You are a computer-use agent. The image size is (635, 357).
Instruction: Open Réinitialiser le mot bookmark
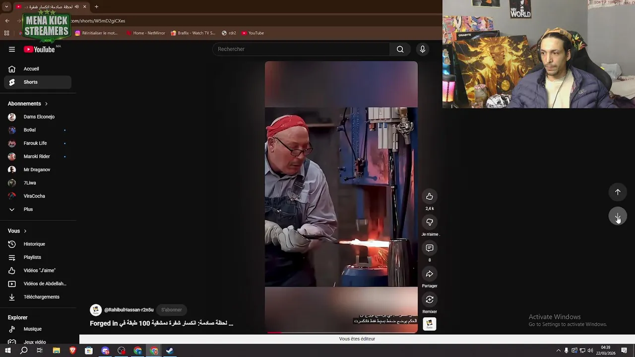coord(97,33)
